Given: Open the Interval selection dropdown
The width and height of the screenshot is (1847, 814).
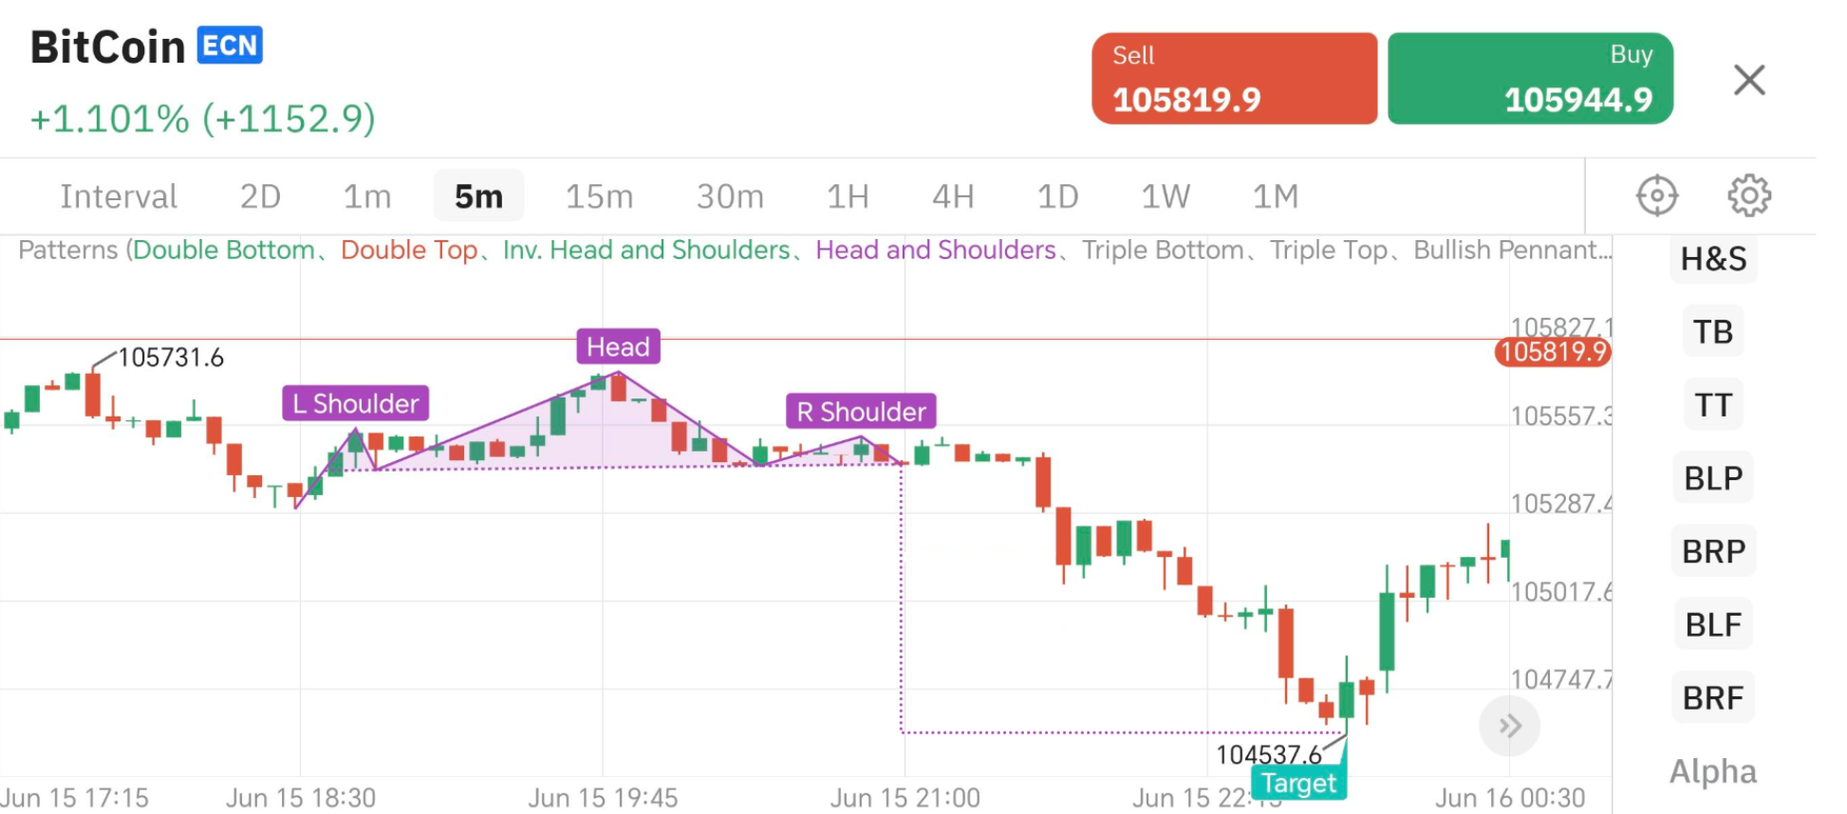Looking at the screenshot, I should click(x=118, y=195).
